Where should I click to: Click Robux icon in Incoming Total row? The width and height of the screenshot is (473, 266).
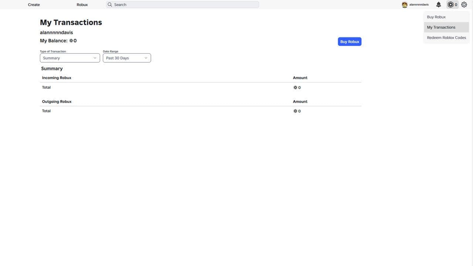coord(295,88)
